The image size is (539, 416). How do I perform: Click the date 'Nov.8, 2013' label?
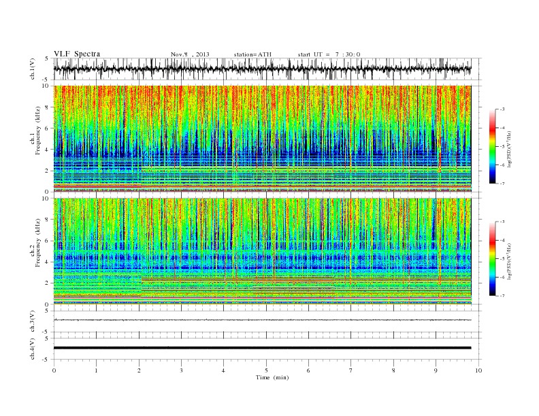pyautogui.click(x=190, y=54)
